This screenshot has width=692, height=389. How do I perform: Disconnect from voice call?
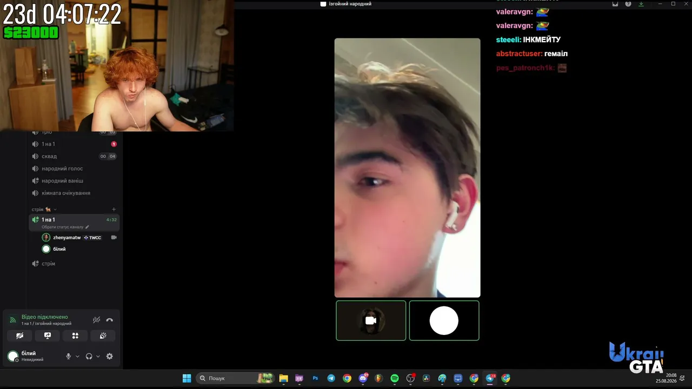[x=110, y=320]
